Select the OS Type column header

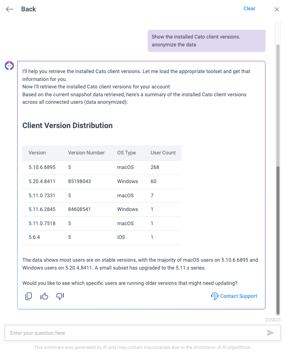tap(126, 153)
